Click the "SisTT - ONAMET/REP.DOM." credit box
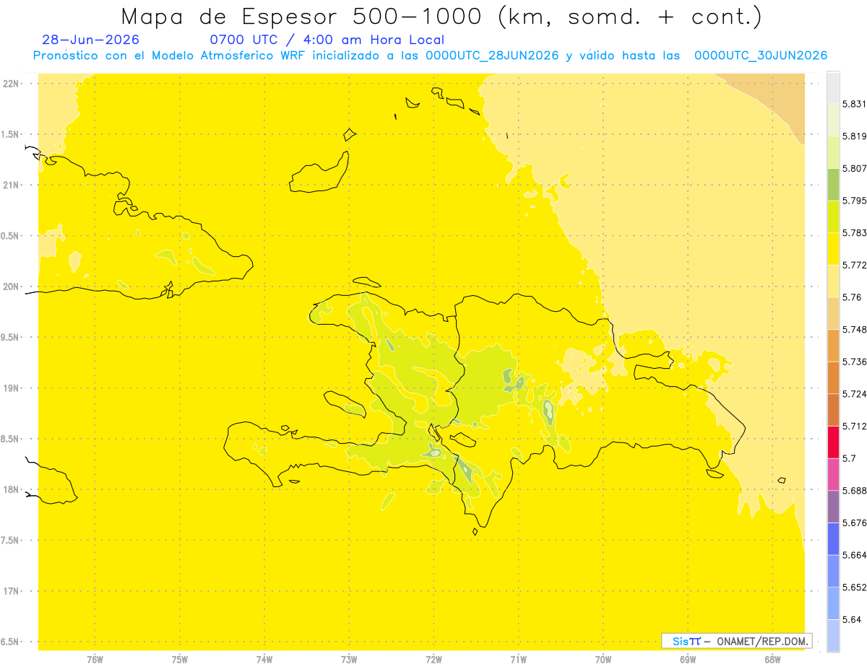This screenshot has height=669, width=867. (x=736, y=641)
